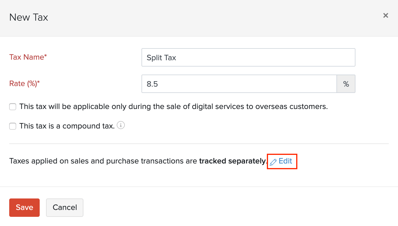Click the "Split Tax" text in name field
Screen dimensions: 398x226
161,58
